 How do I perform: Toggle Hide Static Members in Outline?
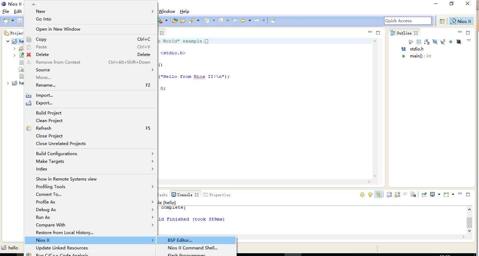click(443, 42)
